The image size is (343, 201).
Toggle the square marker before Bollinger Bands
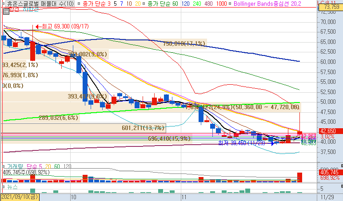point(230,4)
